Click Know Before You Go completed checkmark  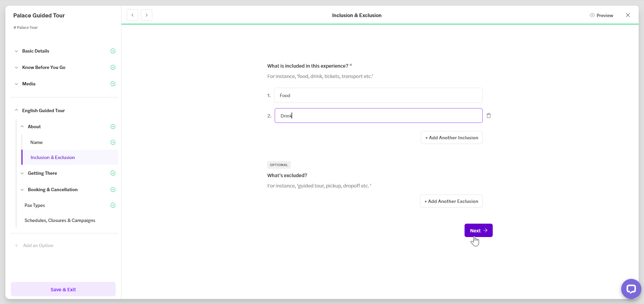coord(113,67)
